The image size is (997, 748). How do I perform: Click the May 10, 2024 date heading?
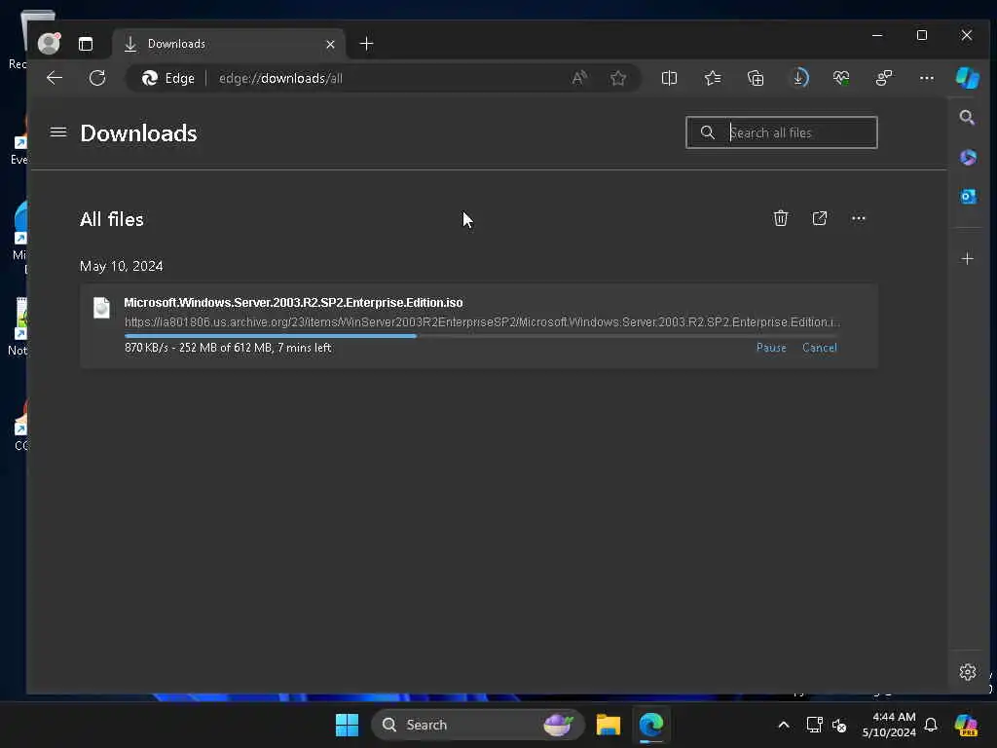coord(122,266)
